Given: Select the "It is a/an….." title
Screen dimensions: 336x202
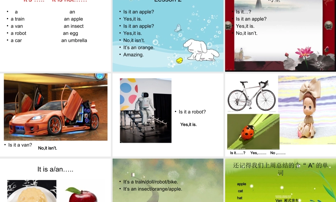Looking at the screenshot, I should pos(55,169).
